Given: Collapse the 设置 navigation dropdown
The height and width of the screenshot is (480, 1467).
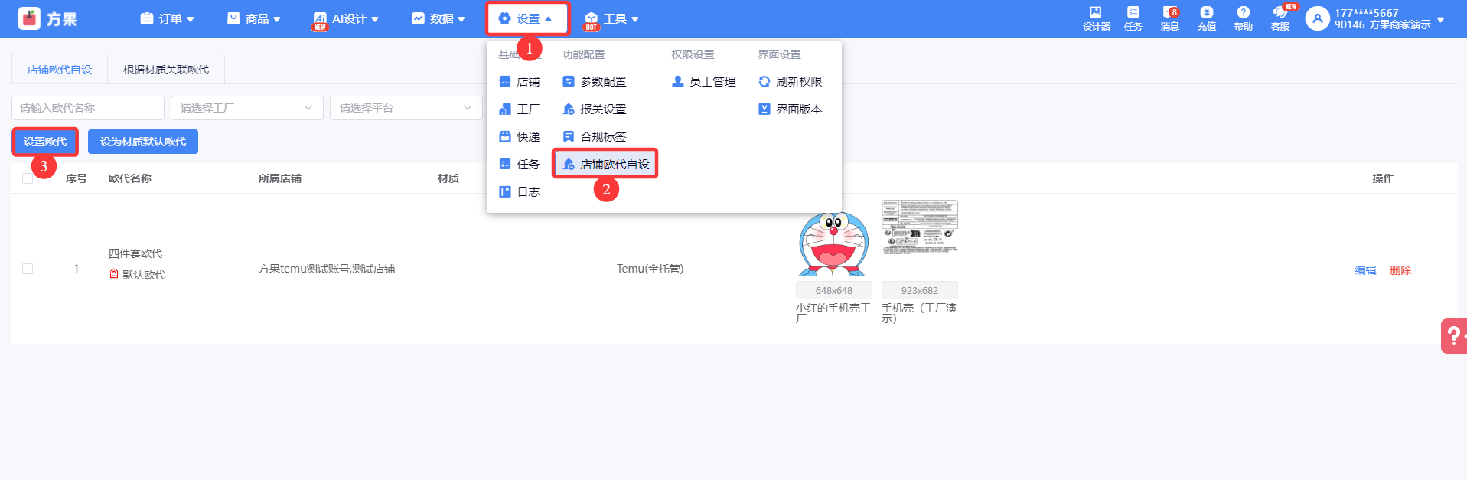Looking at the screenshot, I should (526, 18).
